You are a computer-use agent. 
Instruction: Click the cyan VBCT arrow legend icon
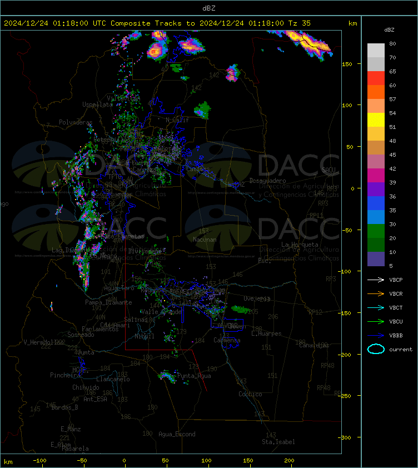coord(376,307)
